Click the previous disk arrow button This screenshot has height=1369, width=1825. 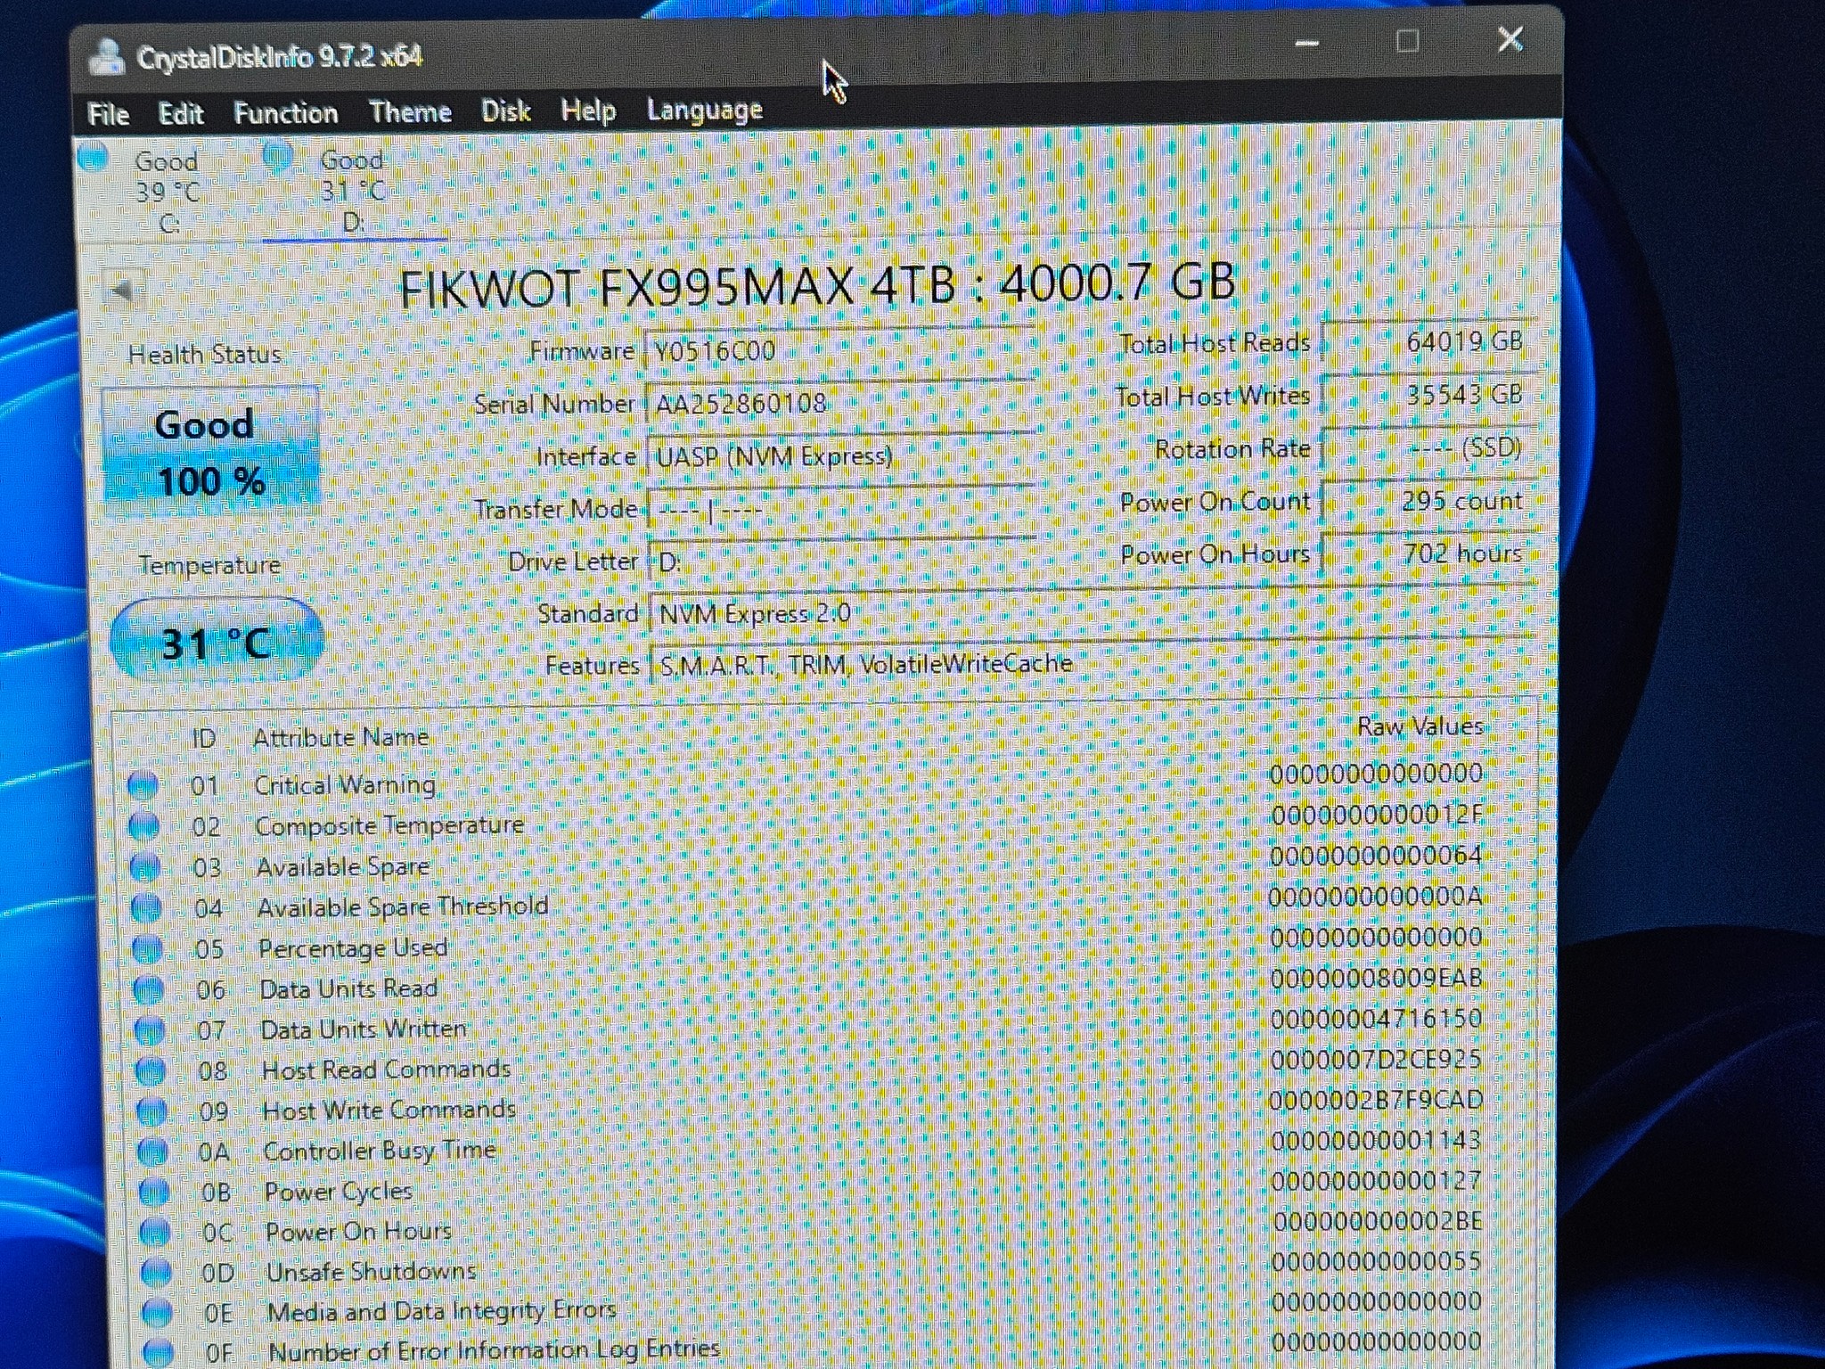pos(123,290)
